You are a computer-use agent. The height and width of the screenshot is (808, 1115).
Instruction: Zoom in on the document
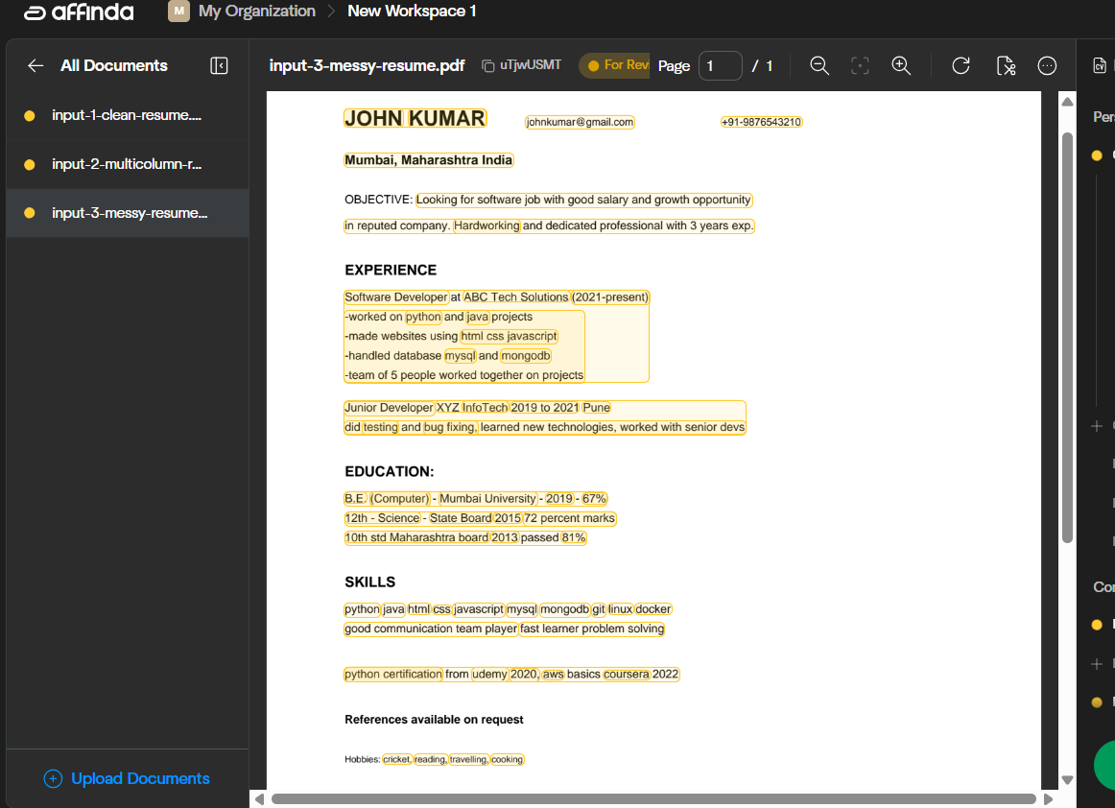[x=902, y=66]
